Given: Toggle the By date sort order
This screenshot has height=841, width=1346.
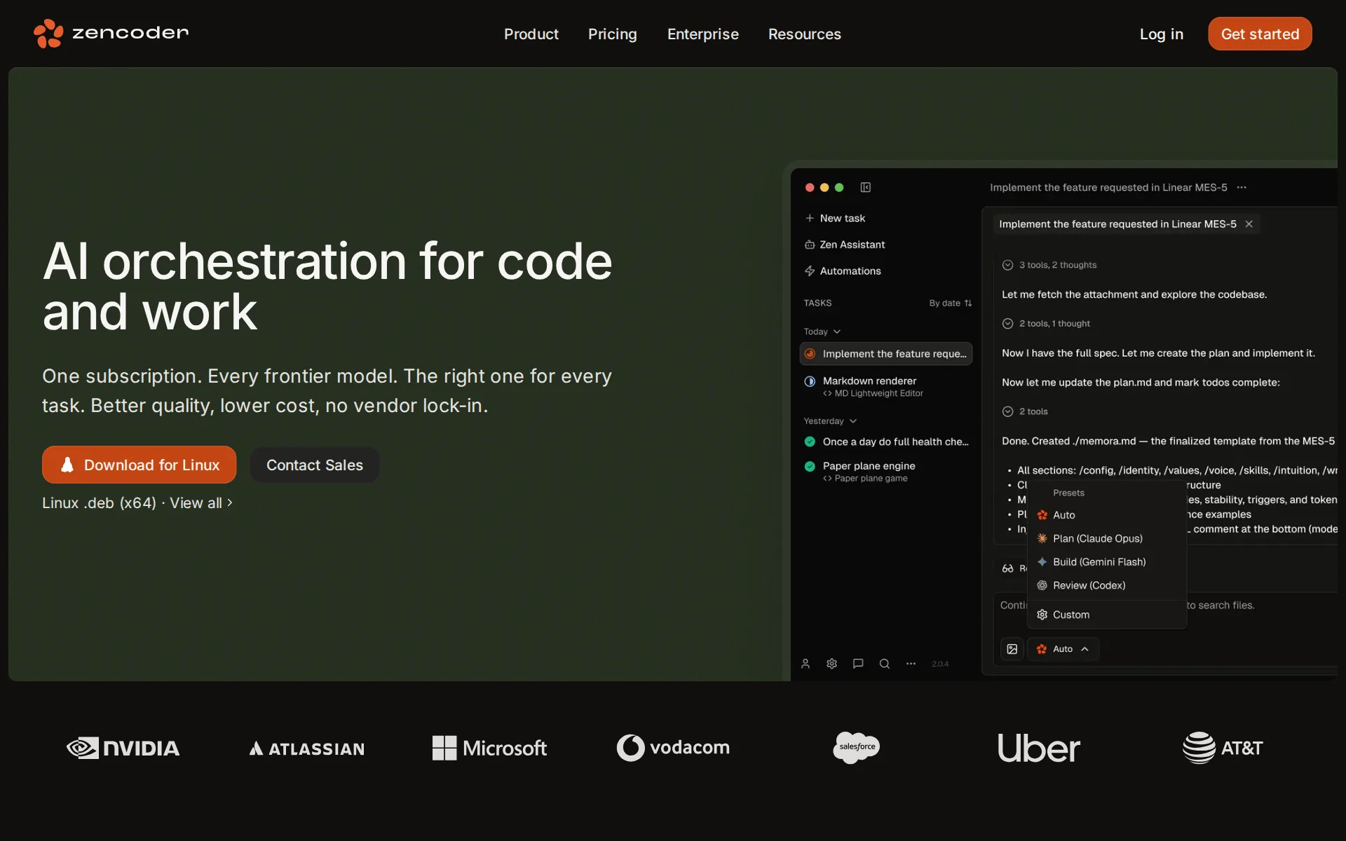Looking at the screenshot, I should coord(950,303).
